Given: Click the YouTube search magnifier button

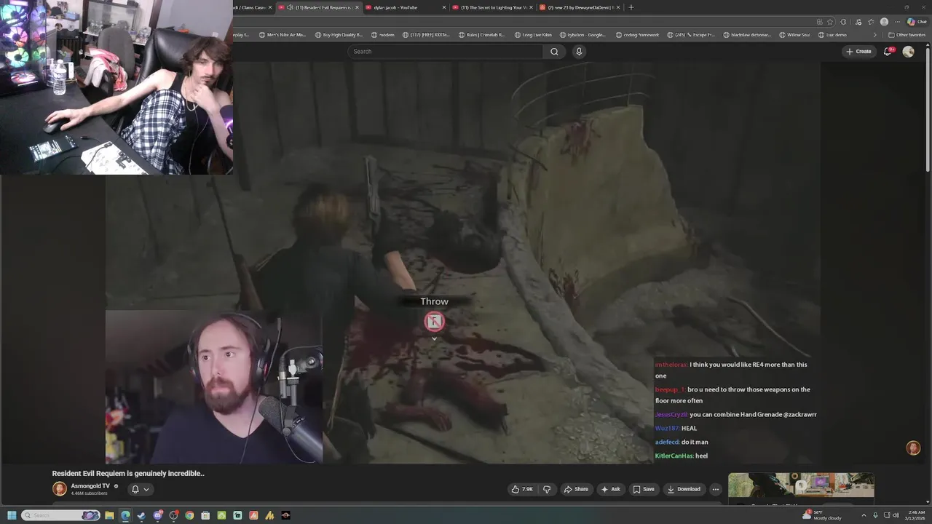Looking at the screenshot, I should coord(554,52).
